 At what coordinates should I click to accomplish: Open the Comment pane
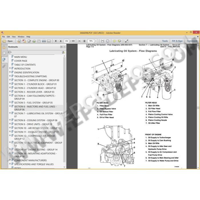pyautogui.click(x=192, y=41)
